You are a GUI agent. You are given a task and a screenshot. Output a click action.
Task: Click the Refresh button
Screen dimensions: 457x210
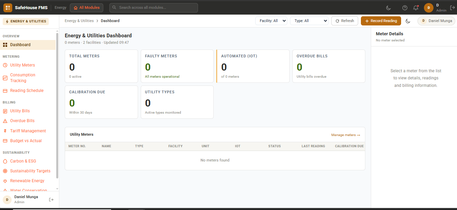[345, 21]
